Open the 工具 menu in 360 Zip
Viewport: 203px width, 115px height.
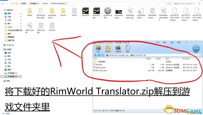172,42
